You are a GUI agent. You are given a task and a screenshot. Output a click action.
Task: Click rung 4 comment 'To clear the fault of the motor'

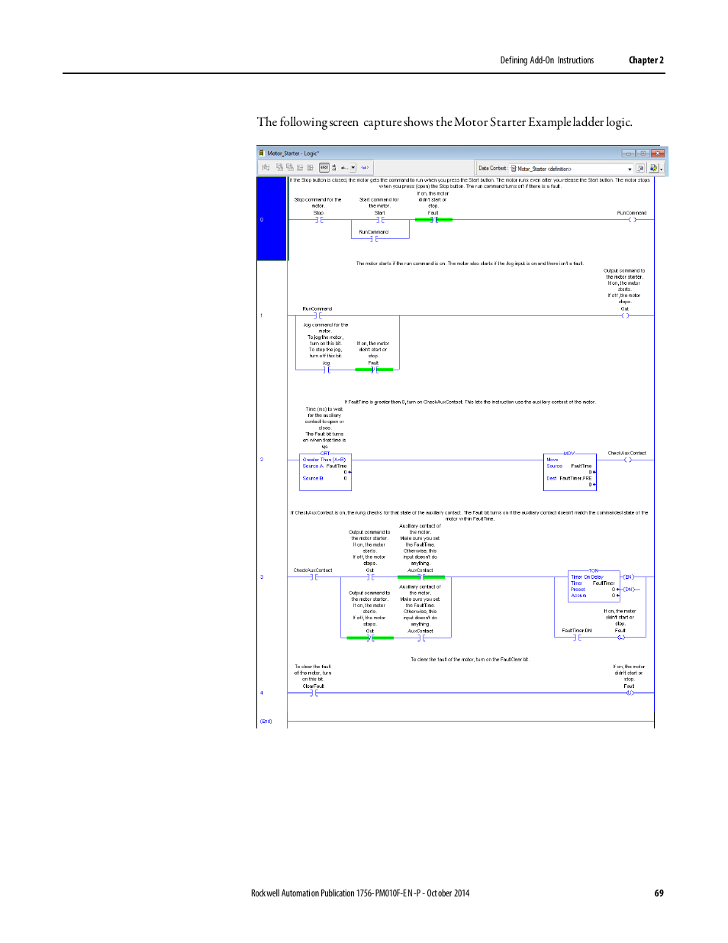click(x=470, y=660)
